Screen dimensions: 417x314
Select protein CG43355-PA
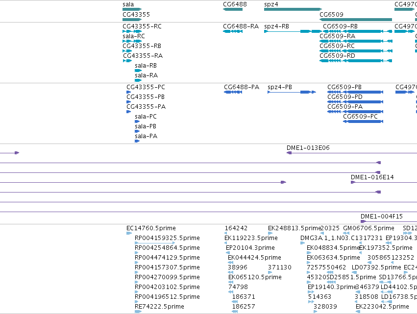pyautogui.click(x=128, y=112)
